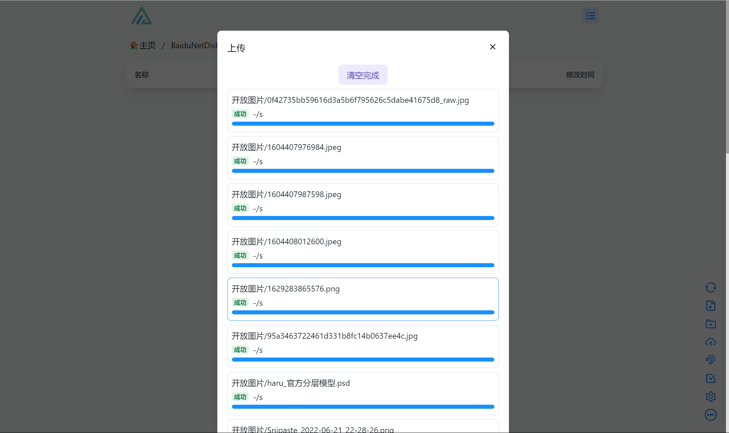
Task: Click progress bar of 1604407987598.jpeg
Action: [363, 218]
